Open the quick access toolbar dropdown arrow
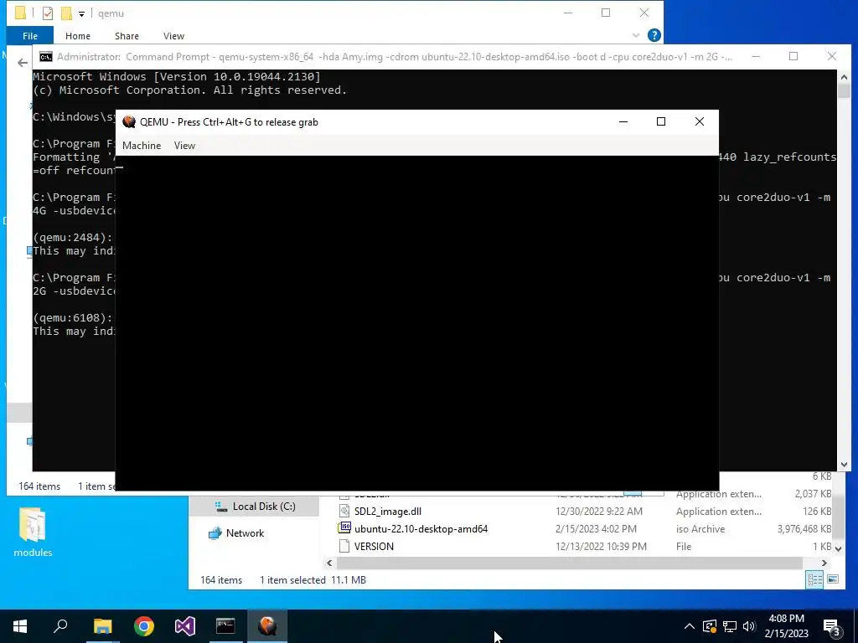 coord(81,13)
